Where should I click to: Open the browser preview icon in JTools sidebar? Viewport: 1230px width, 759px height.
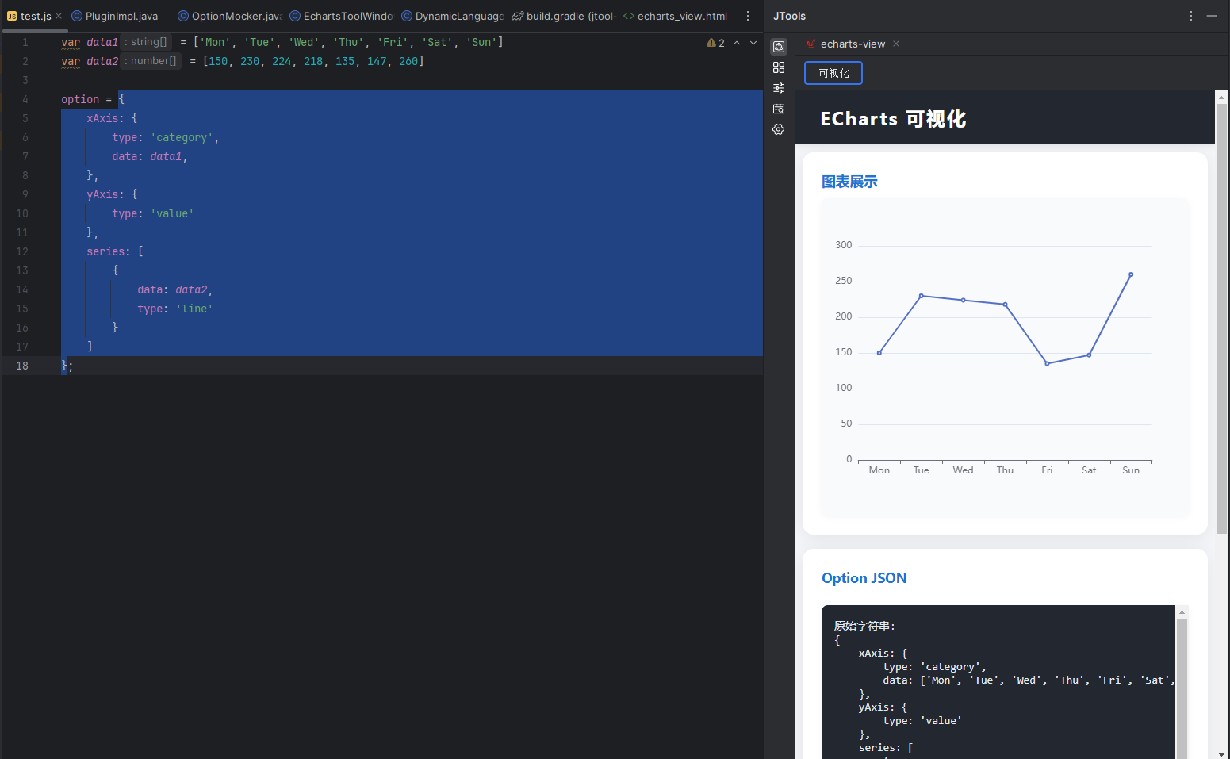(x=778, y=109)
